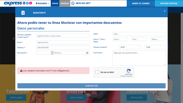Click Ver Planes under Telefonía fija
The image size is (183, 103).
(137, 98)
